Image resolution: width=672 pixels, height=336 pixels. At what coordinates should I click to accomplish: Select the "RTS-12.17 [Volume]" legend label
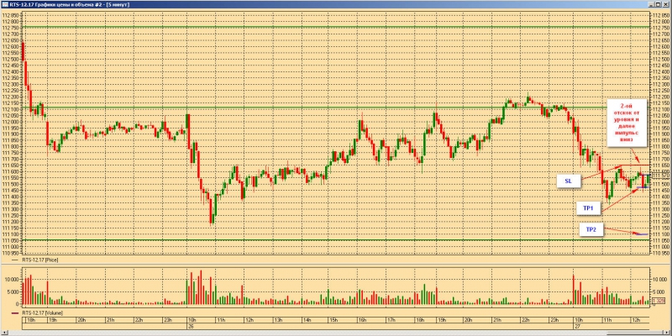(x=42, y=313)
